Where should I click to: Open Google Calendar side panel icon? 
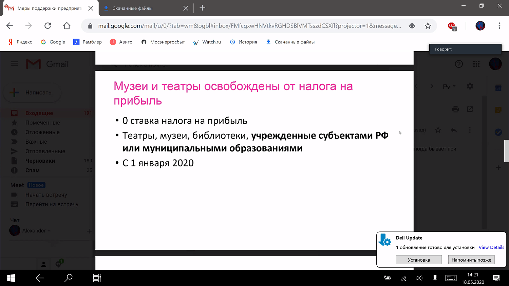498,88
